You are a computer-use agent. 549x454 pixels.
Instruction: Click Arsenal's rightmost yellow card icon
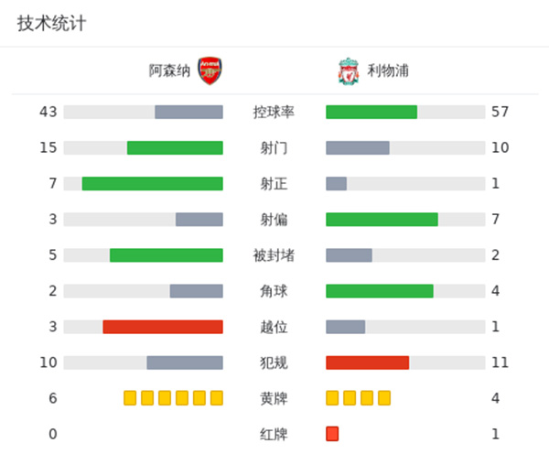pos(217,397)
